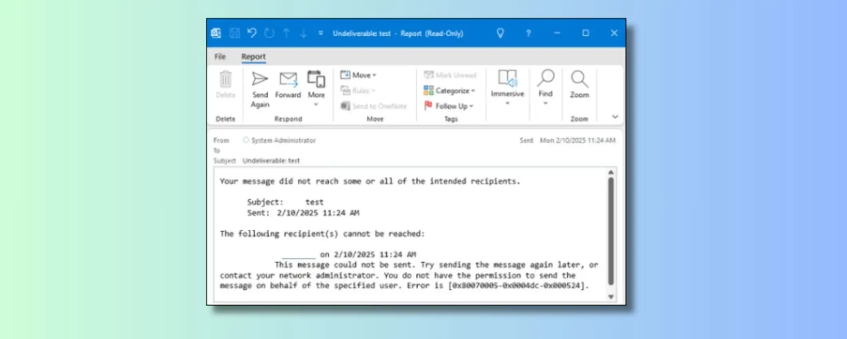Click the Undo arrow in title bar

point(252,33)
